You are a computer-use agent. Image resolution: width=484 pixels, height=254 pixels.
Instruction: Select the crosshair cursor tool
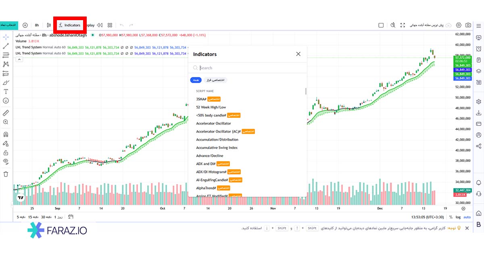click(6, 37)
